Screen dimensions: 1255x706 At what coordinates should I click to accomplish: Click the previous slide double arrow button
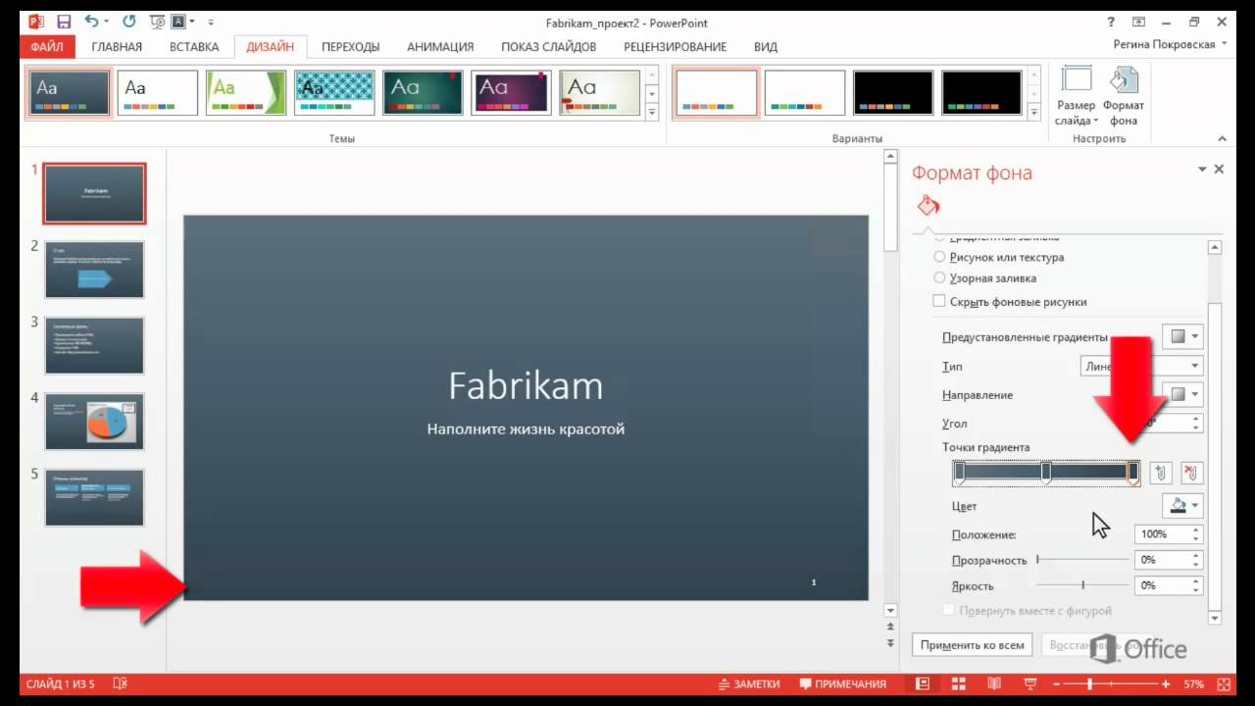[890, 626]
